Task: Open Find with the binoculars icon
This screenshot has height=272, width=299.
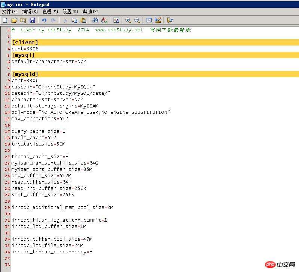Action: click(95, 20)
